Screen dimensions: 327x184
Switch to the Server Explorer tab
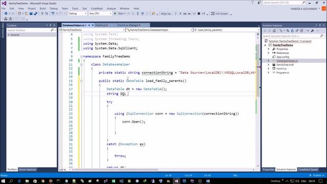(28, 170)
